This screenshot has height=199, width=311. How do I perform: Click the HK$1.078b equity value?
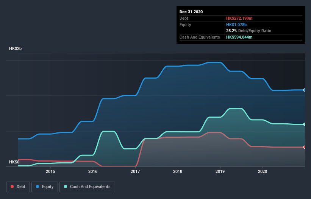coord(236,25)
